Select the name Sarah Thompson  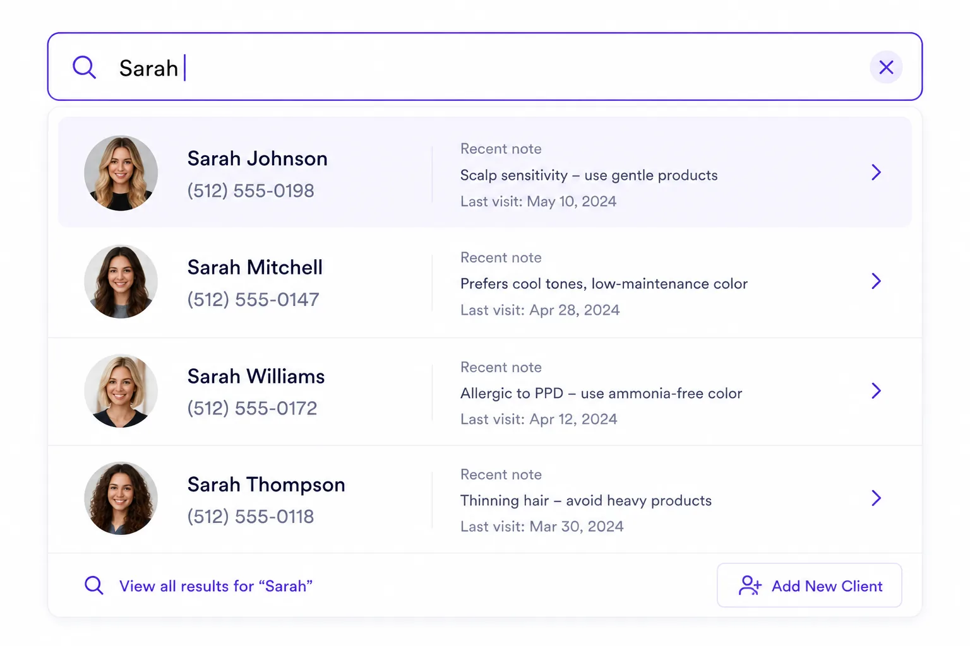click(x=266, y=484)
